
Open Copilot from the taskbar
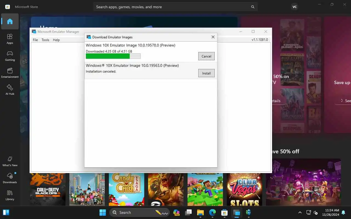click(176, 212)
